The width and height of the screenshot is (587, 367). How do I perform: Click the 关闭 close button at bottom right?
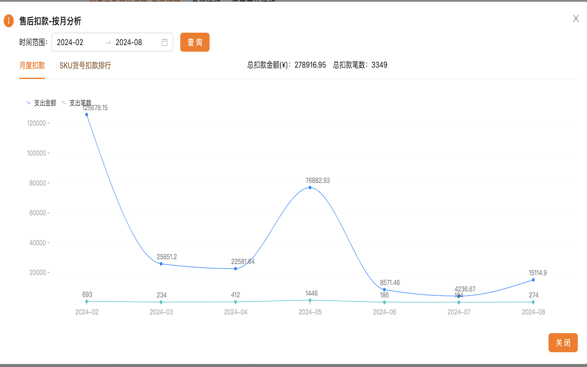coord(563,343)
